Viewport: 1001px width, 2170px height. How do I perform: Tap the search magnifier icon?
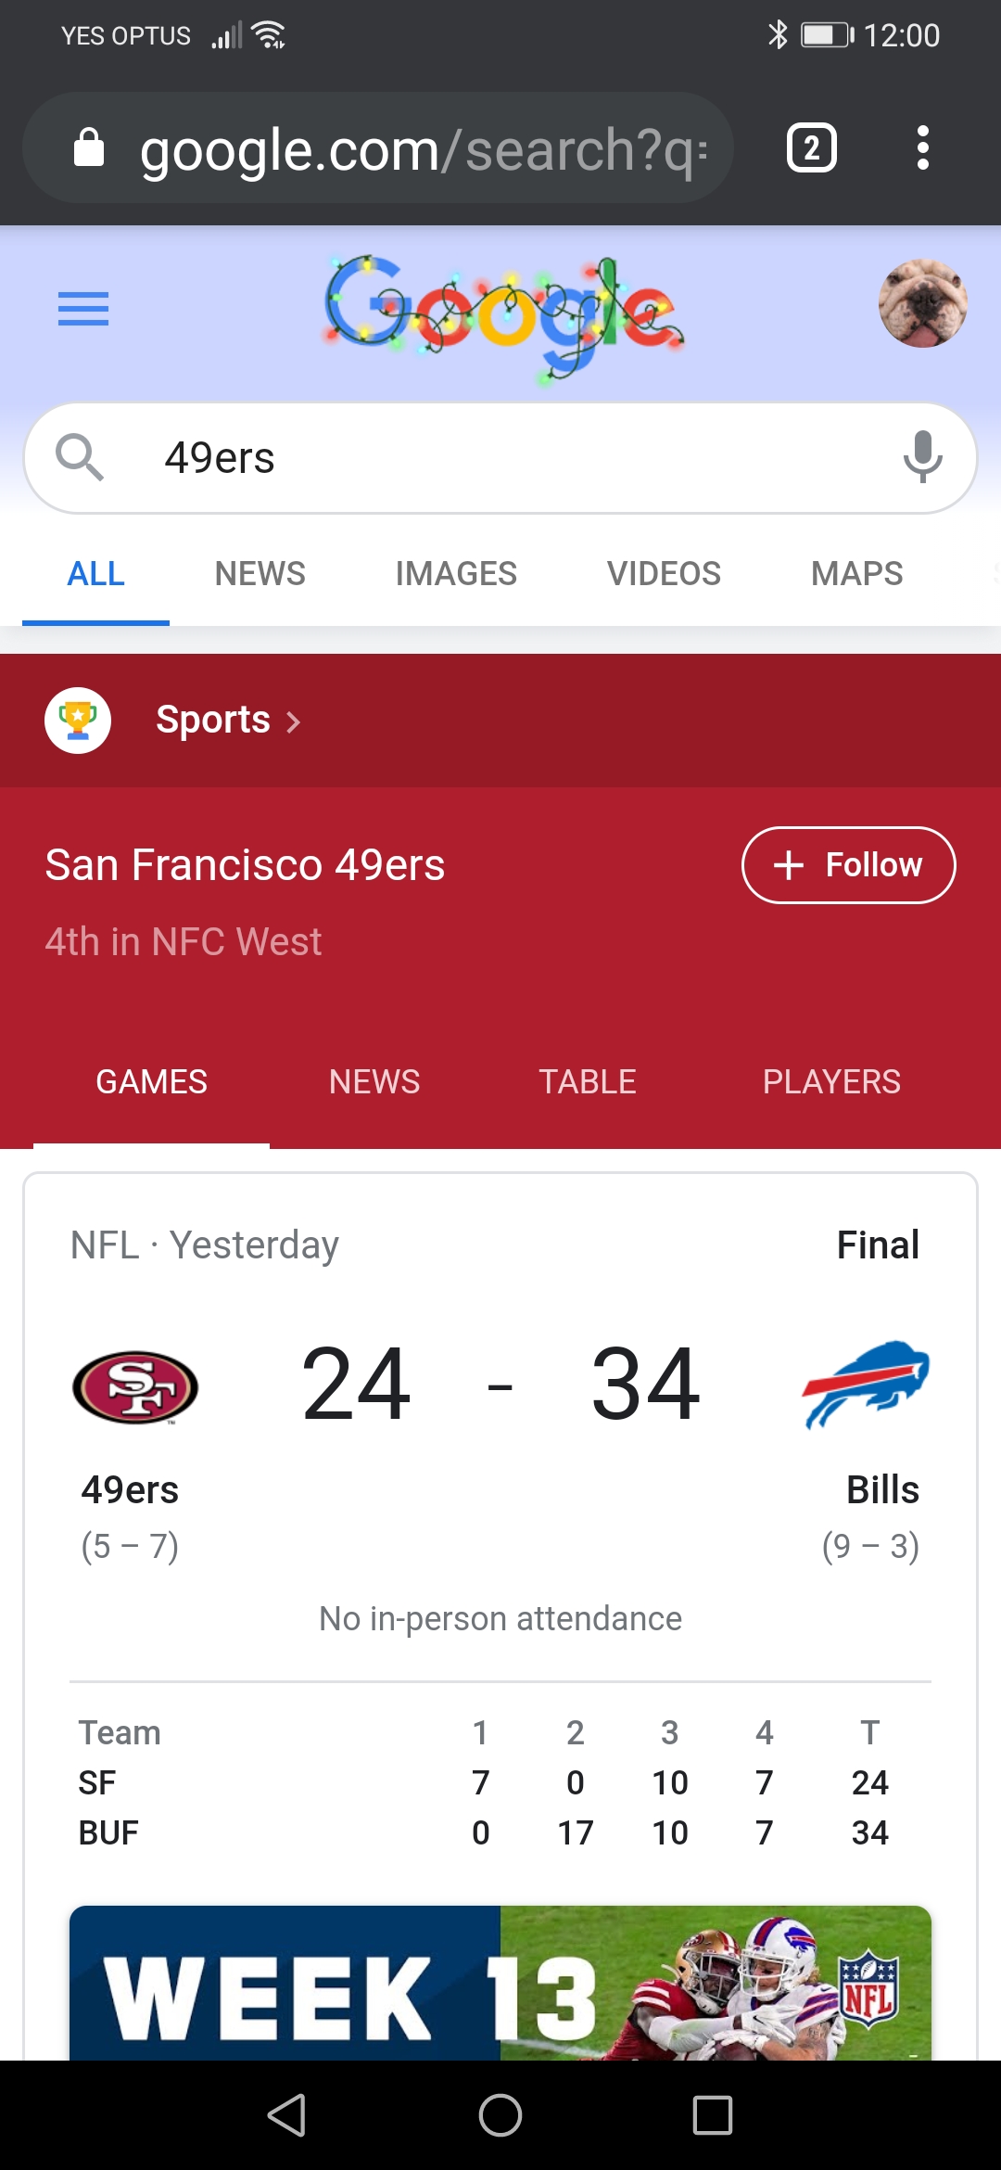80,457
